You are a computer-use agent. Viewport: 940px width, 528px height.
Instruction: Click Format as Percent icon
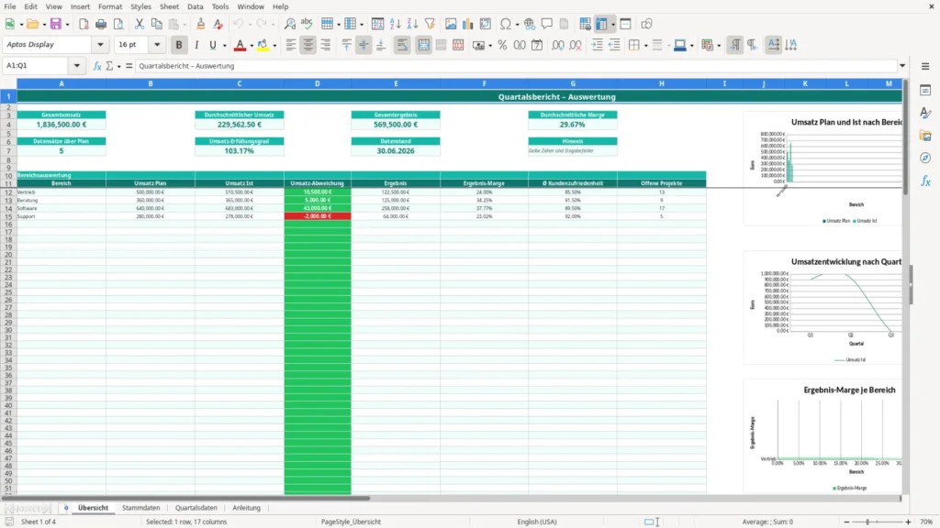coord(502,45)
